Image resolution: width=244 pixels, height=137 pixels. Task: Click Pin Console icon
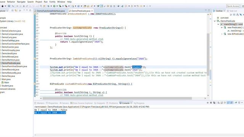tap(236, 103)
